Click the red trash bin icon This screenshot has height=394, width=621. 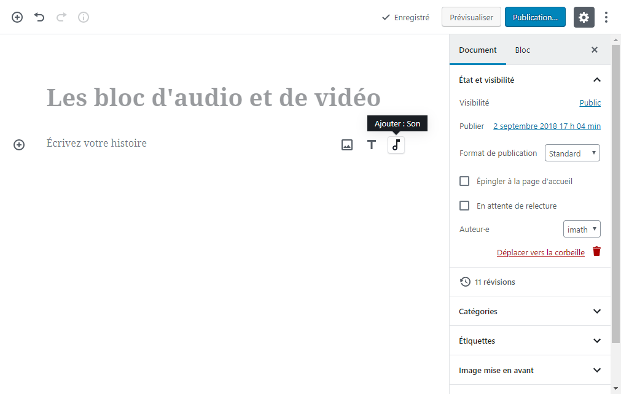pyautogui.click(x=596, y=252)
